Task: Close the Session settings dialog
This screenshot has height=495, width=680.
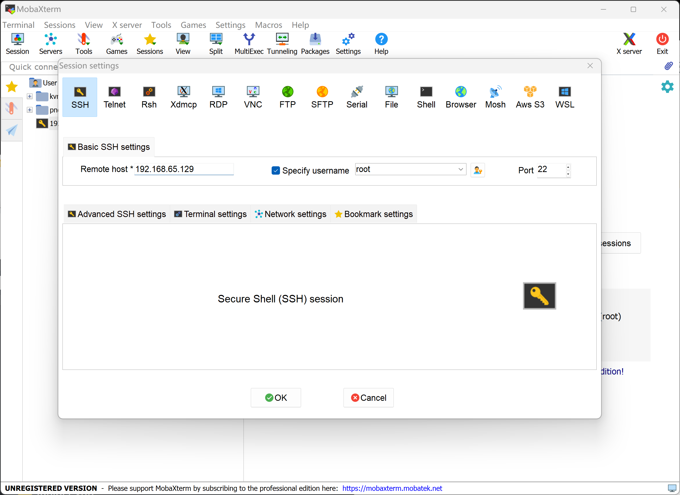Action: 590,66
